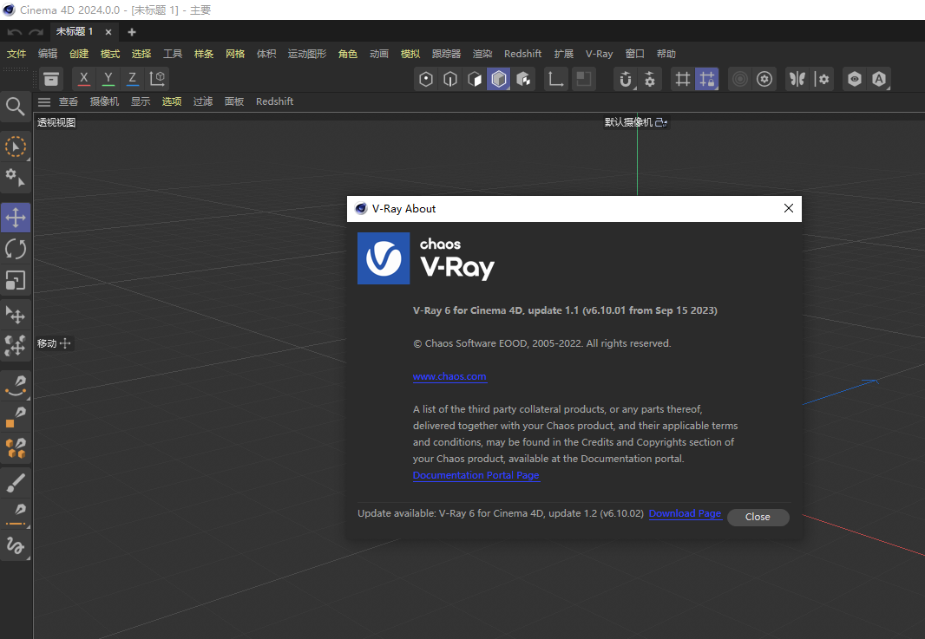Select the 未标题 1 document tab
This screenshot has height=639, width=925.
(75, 31)
